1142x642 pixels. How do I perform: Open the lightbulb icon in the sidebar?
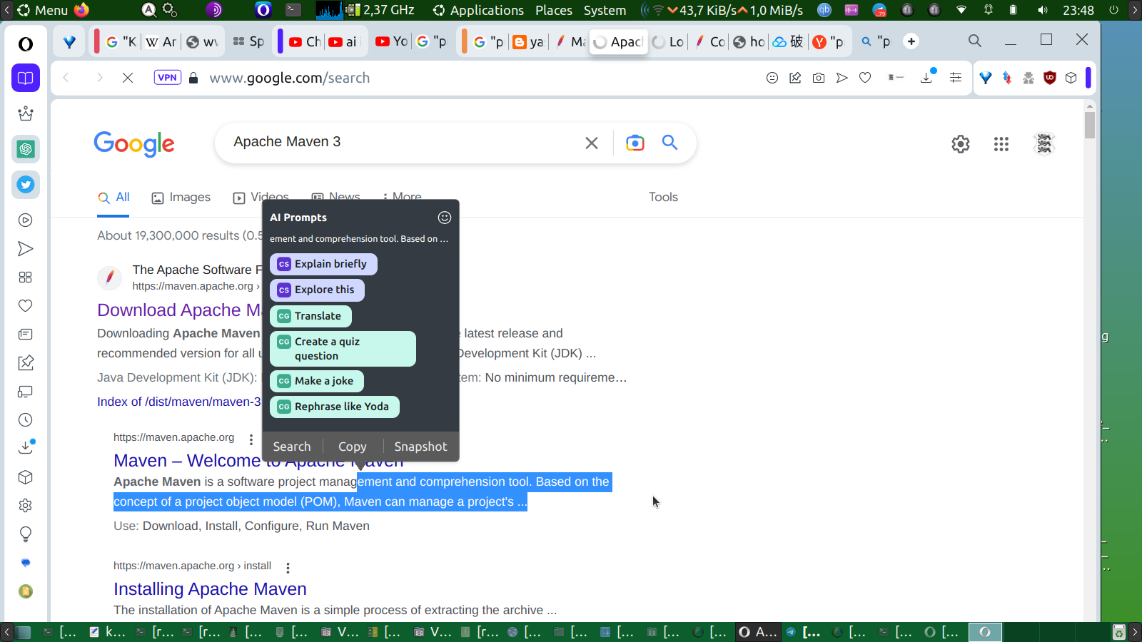pos(26,534)
